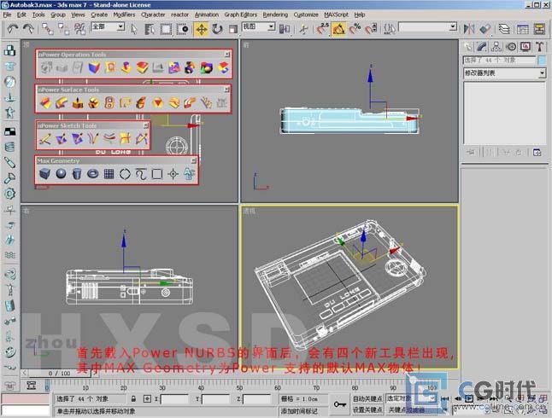This screenshot has height=418, width=552.
Task: Open the Layer Manager icon
Action: pos(504,29)
